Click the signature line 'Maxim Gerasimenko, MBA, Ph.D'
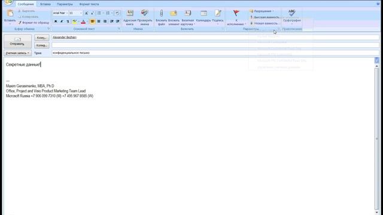The image size is (383, 215). [x=30, y=86]
